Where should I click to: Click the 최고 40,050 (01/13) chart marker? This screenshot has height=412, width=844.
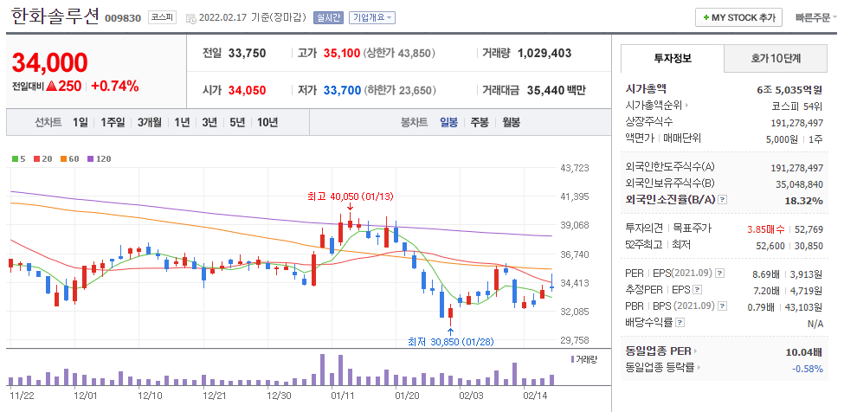[x=351, y=196]
